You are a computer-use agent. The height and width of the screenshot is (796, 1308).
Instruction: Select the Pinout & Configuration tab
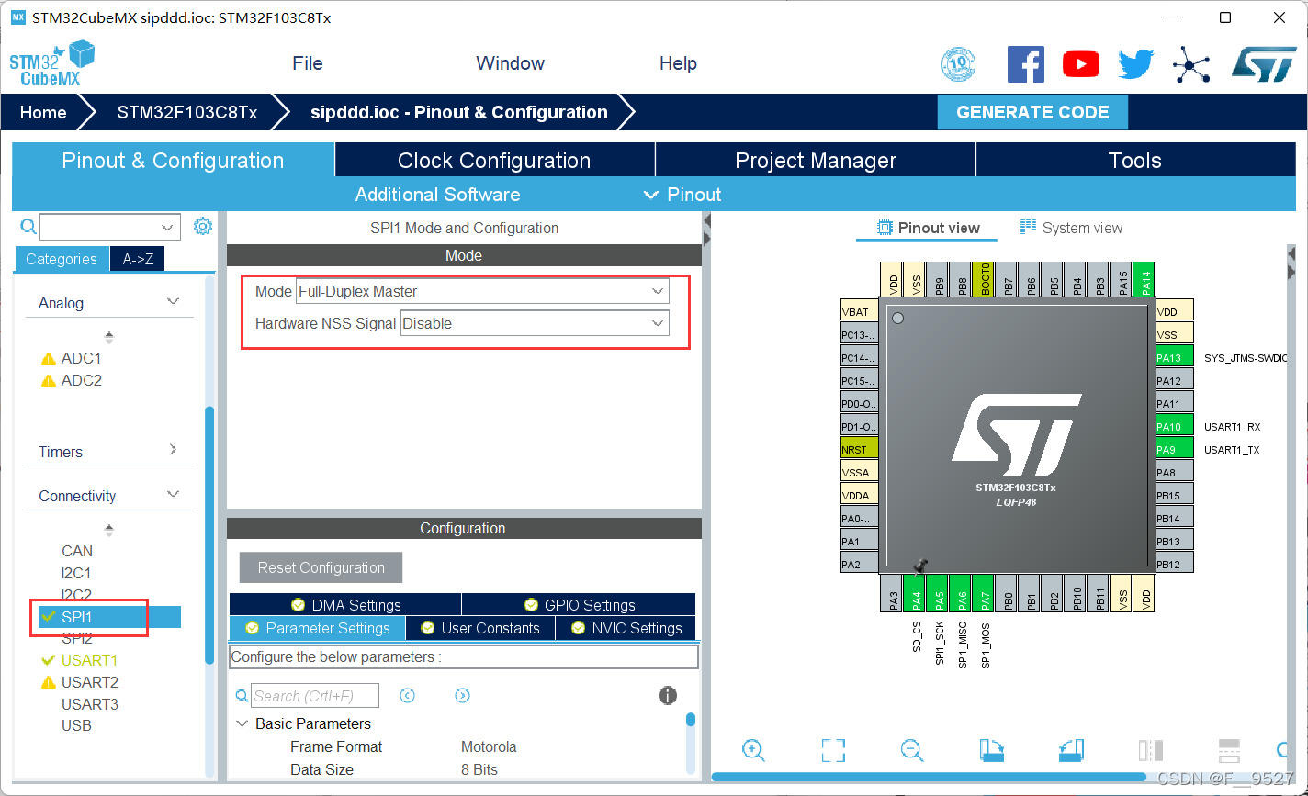tap(173, 160)
